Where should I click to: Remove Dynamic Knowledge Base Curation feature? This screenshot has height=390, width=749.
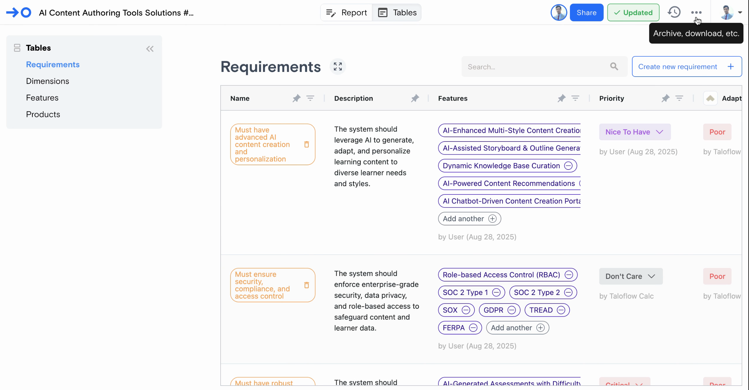(x=568, y=166)
